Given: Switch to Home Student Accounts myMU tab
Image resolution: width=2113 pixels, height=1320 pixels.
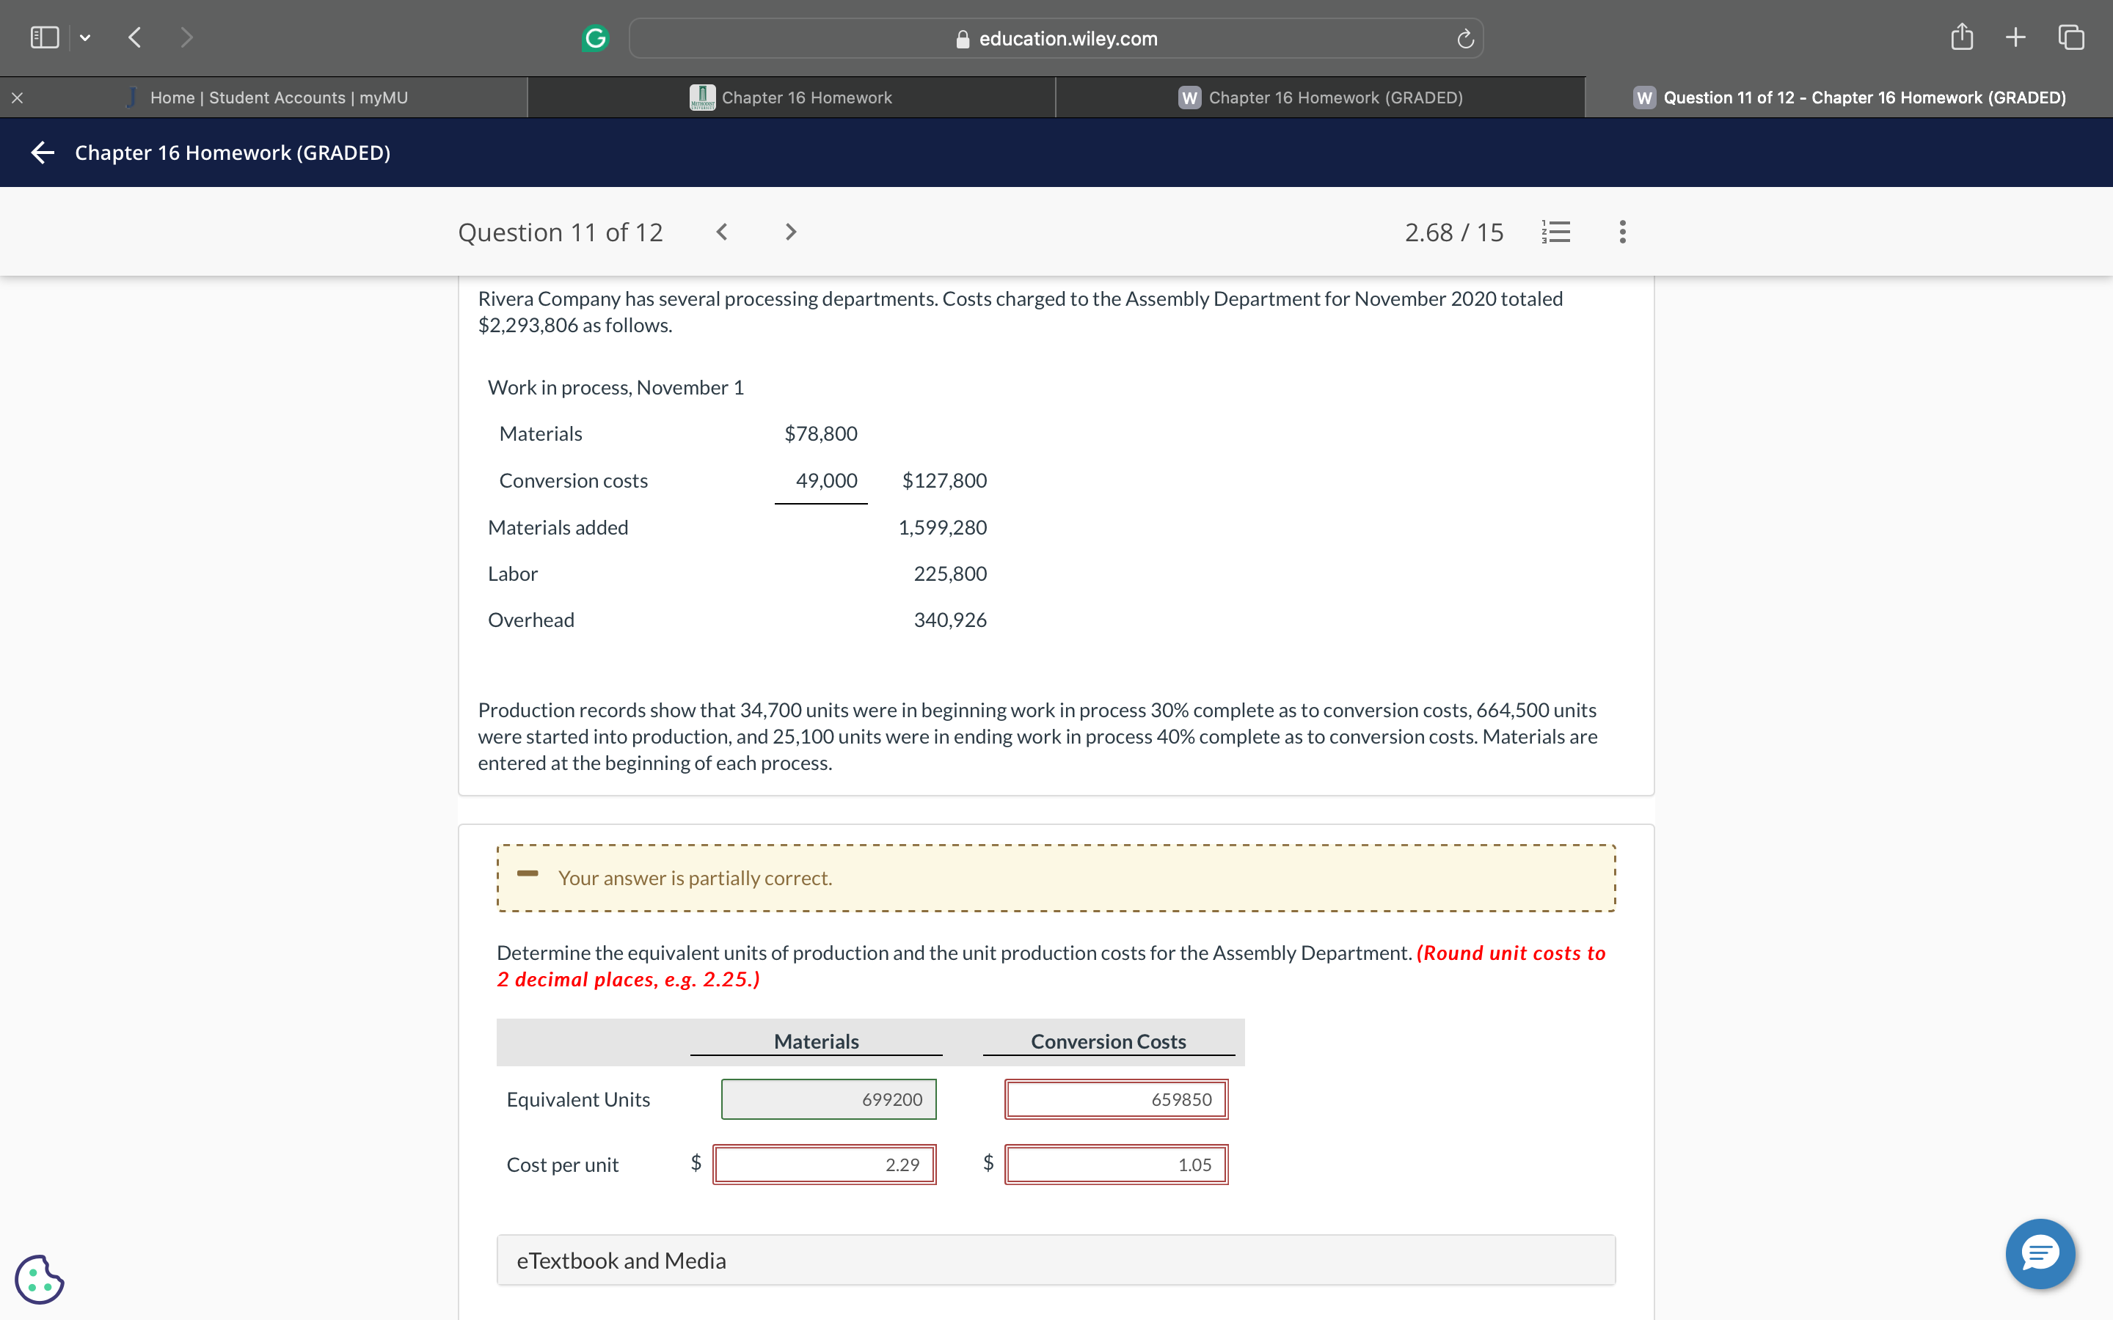Looking at the screenshot, I should click(x=277, y=98).
